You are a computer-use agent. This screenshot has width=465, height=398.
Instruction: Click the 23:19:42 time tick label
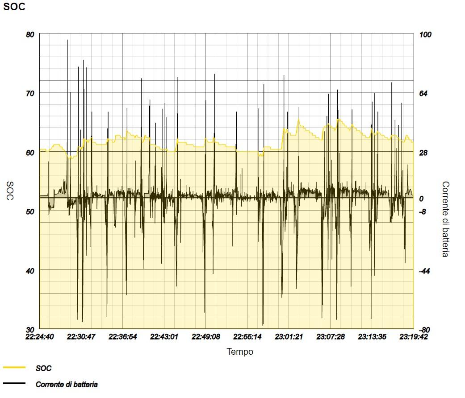(x=413, y=337)
